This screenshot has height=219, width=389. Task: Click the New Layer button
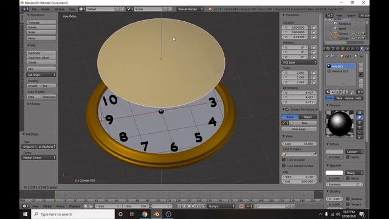pos(299,129)
